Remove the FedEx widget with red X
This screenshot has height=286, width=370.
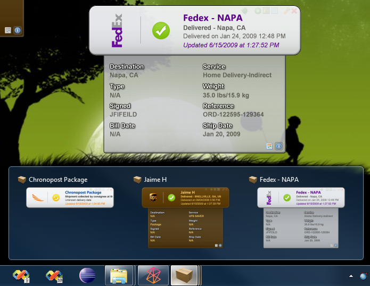[294, 11]
